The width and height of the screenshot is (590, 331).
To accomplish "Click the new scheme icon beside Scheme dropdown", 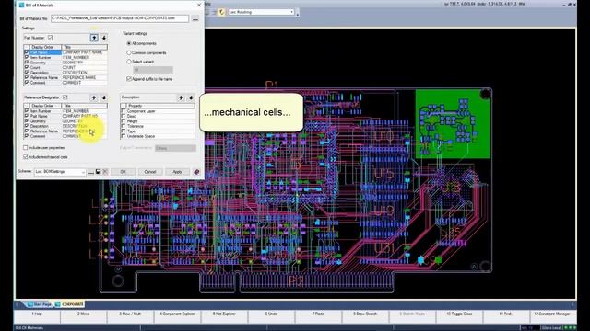I will (91, 172).
